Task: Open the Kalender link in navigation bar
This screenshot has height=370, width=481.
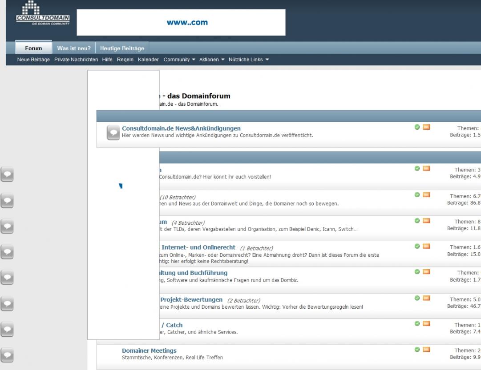Action: [x=148, y=60]
